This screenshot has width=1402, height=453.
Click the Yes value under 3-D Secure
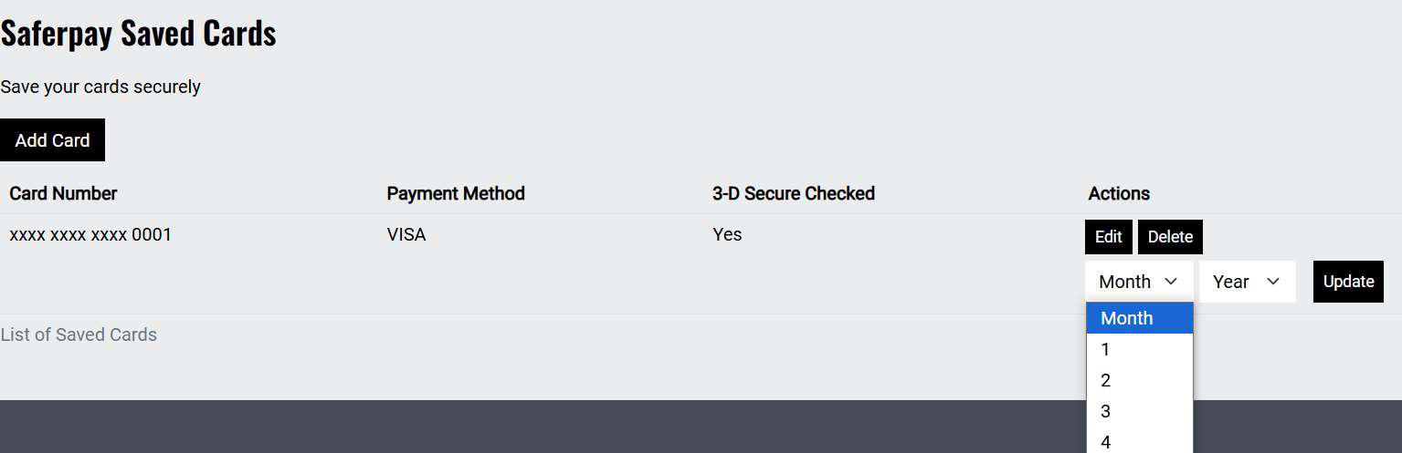click(727, 235)
